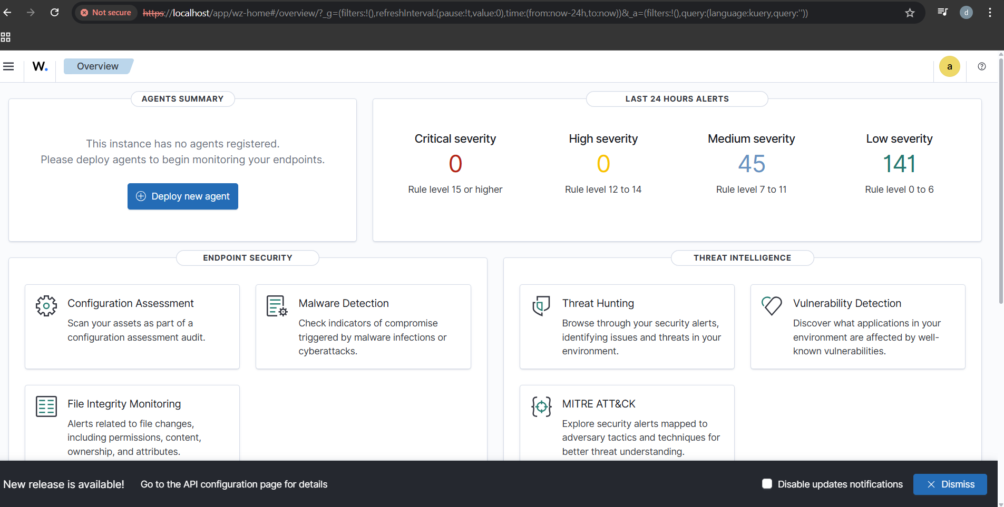Click the Configuration Assessment gear icon
Viewport: 1004px width, 507px height.
[46, 305]
